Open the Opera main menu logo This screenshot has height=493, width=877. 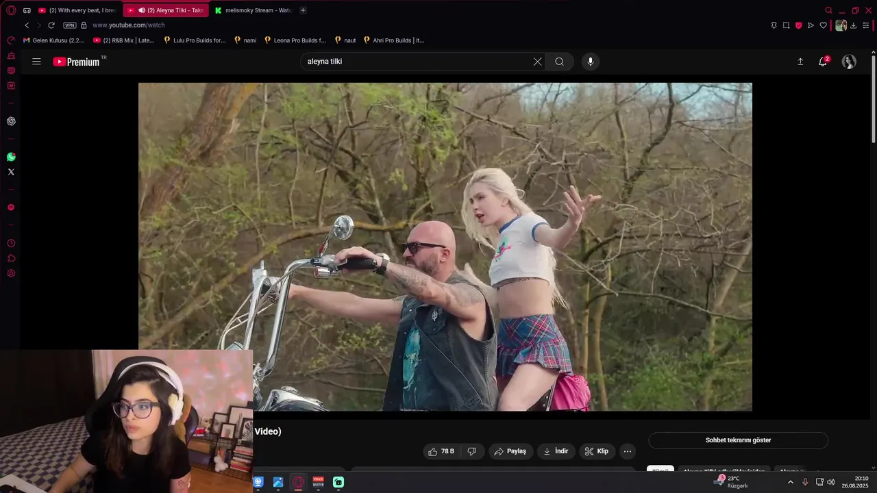[11, 10]
